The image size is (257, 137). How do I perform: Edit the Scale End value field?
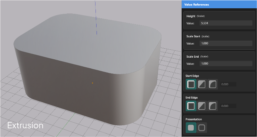click(226, 63)
